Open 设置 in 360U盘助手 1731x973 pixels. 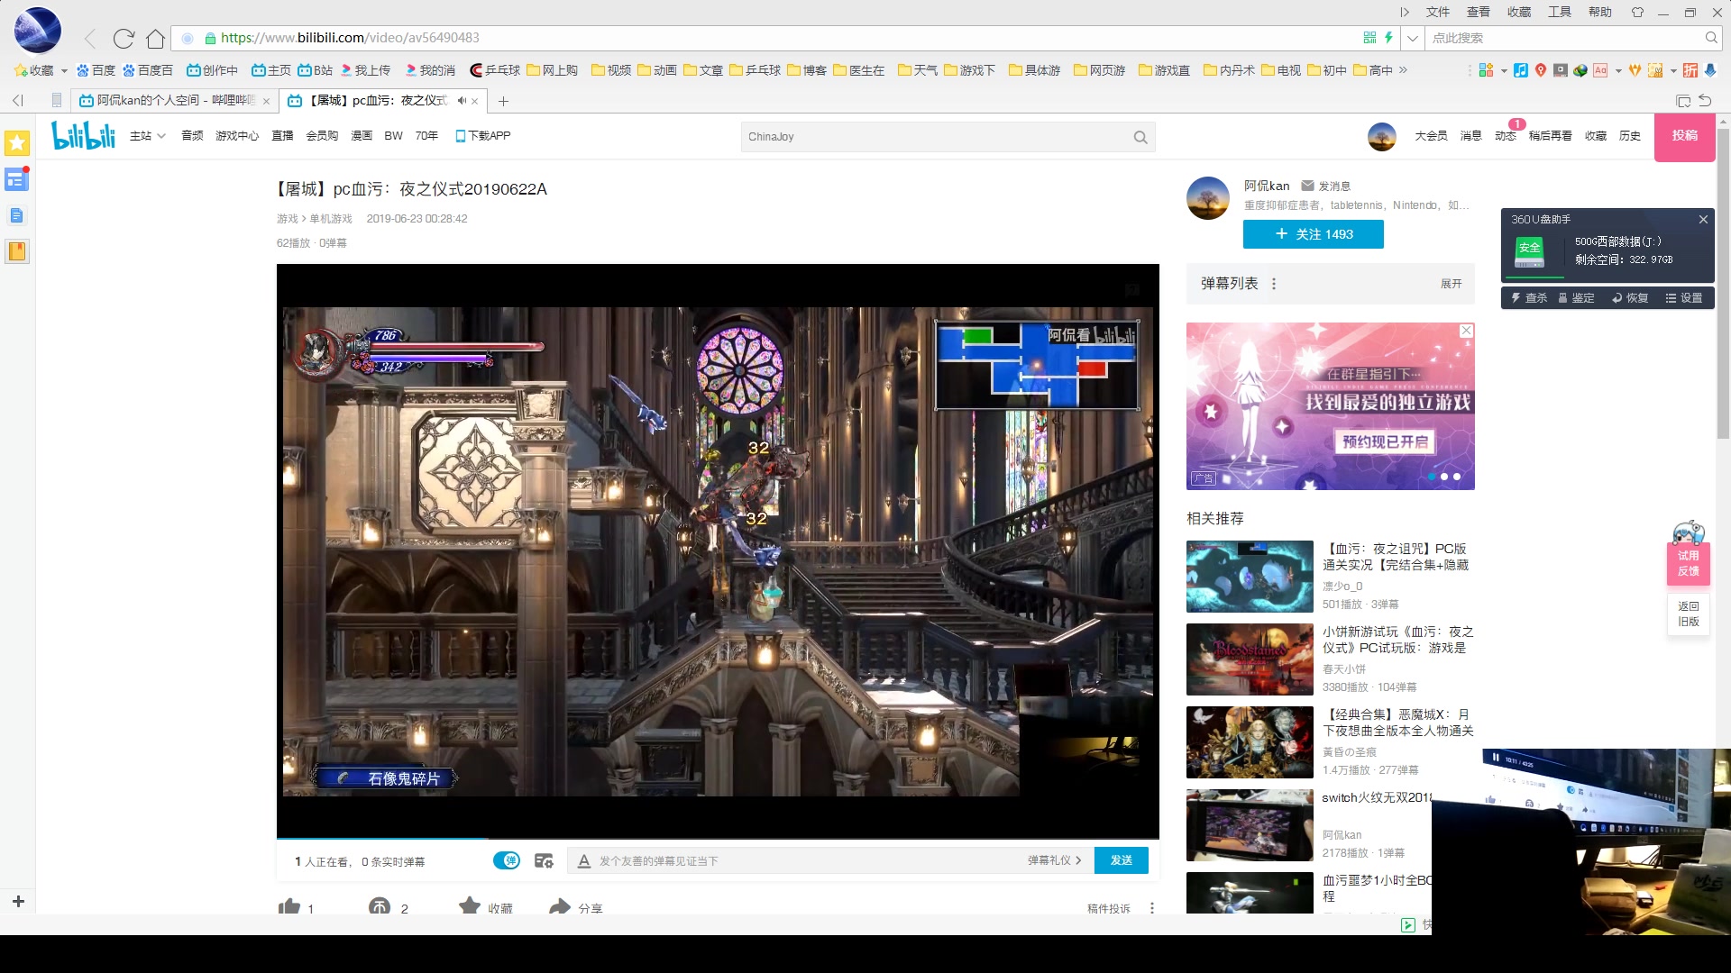[1684, 298]
